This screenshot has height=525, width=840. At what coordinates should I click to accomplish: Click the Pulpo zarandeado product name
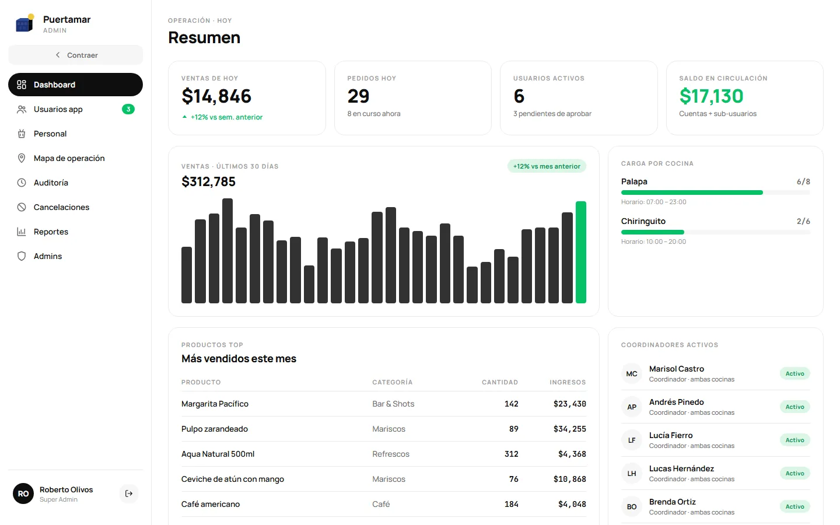(215, 429)
